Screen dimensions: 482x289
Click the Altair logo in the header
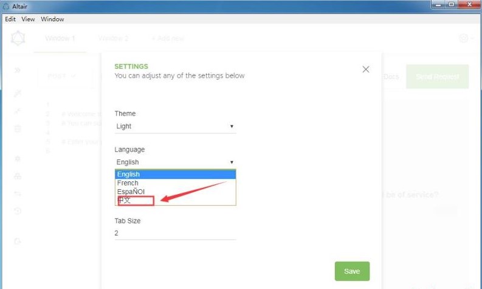[18, 38]
